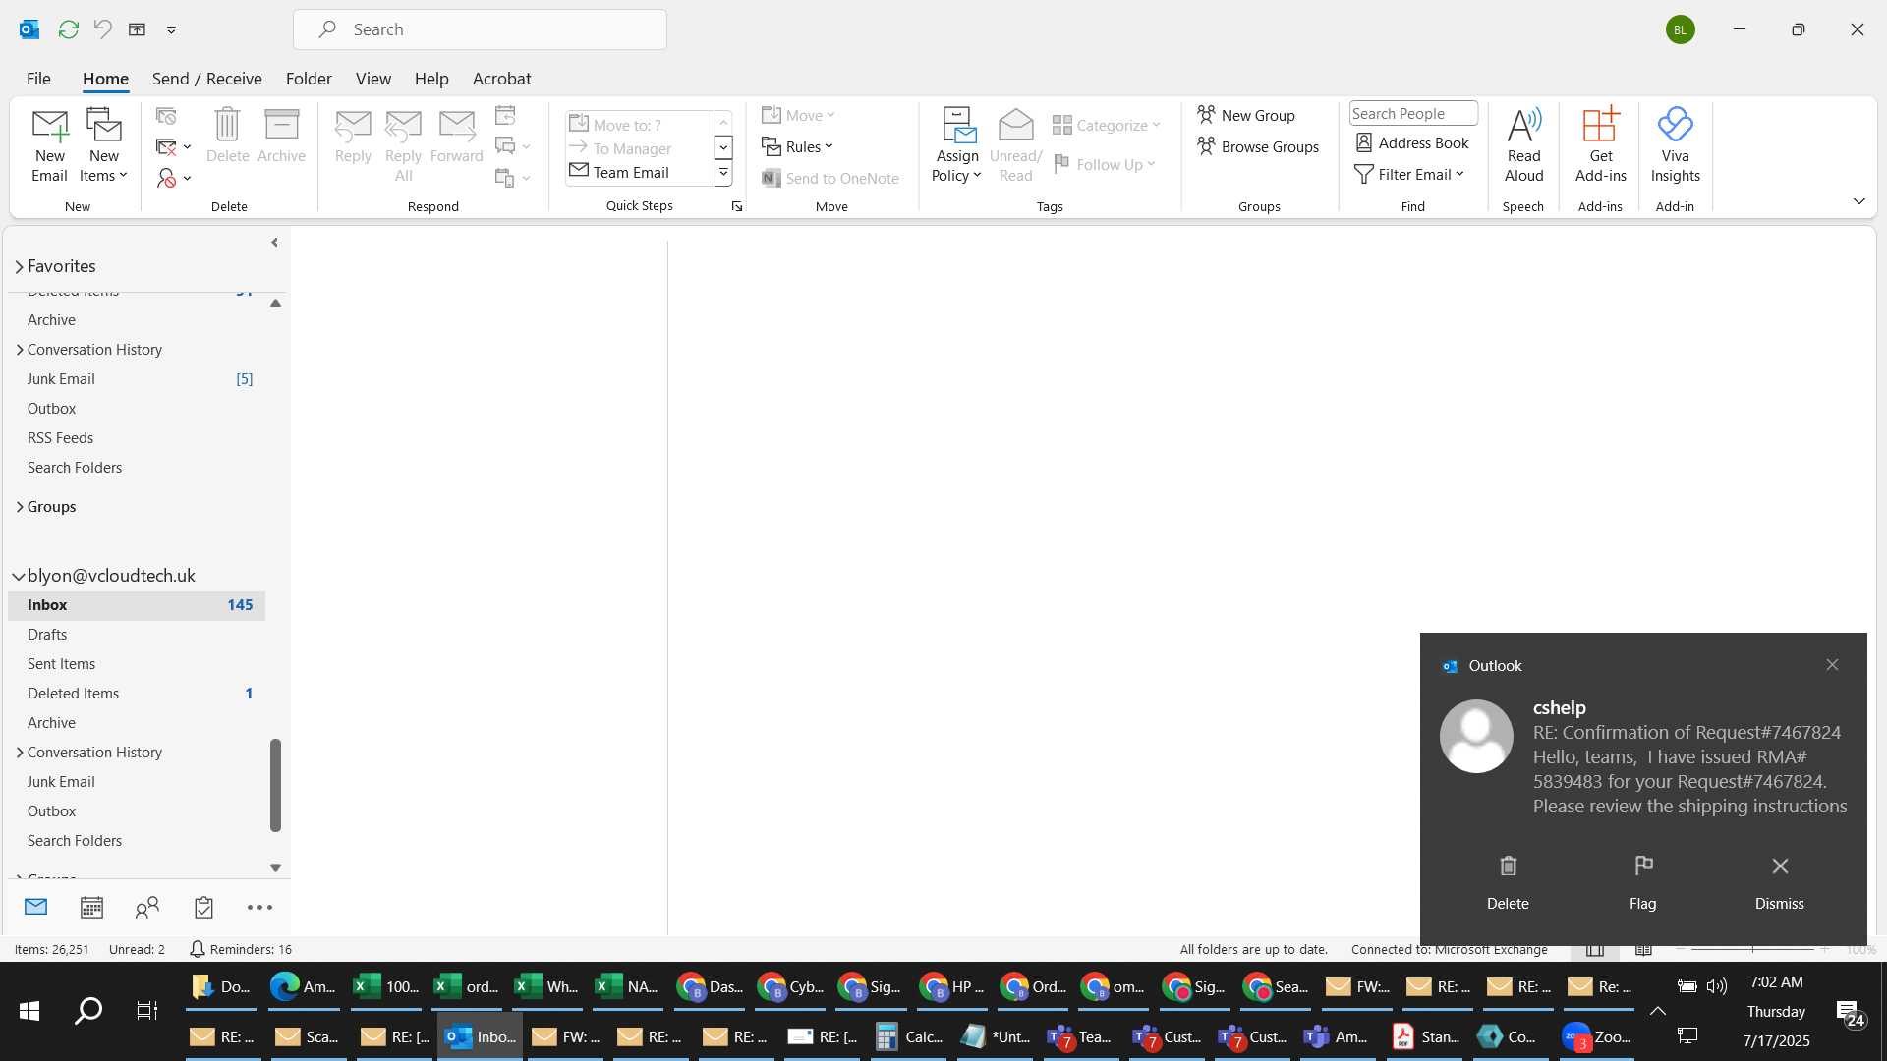Screen dimensions: 1887x1061
Task: Click the folder pane scrollbar thumb
Action: pyautogui.click(x=275, y=785)
